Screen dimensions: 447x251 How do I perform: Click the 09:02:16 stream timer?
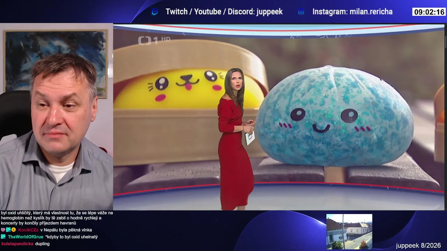click(x=429, y=12)
